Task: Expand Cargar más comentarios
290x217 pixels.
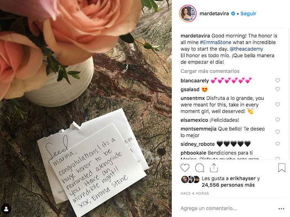Action: coord(210,71)
